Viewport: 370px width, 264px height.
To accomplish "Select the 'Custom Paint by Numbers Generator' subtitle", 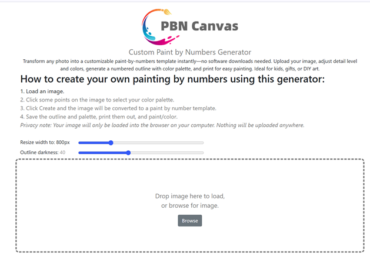I will [x=189, y=52].
